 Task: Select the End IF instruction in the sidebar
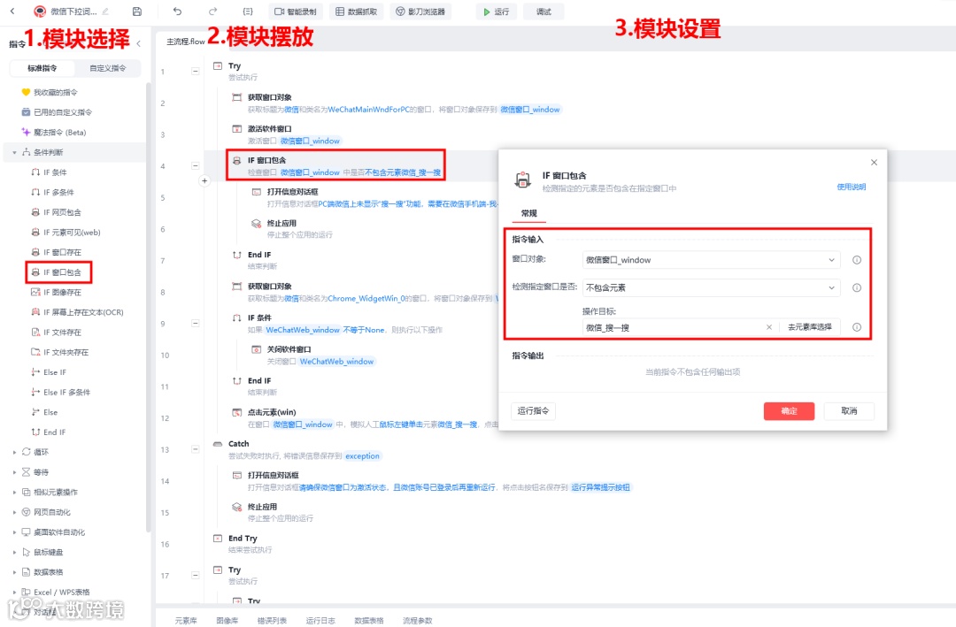49,432
